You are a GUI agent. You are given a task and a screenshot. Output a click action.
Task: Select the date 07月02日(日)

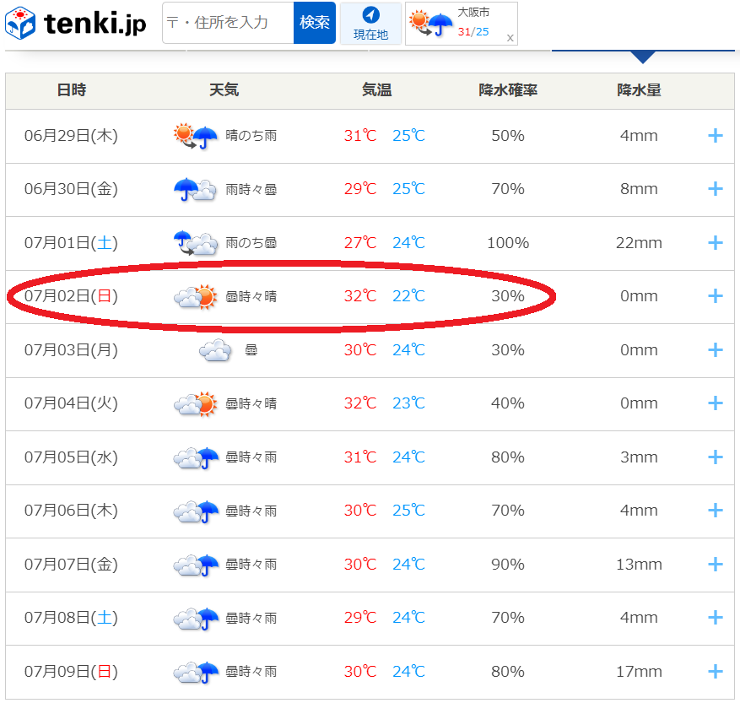71,296
